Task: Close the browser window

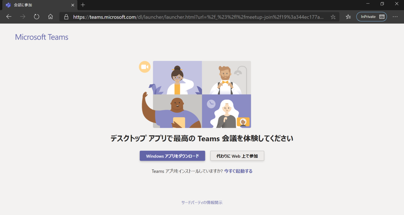Action: point(397,4)
